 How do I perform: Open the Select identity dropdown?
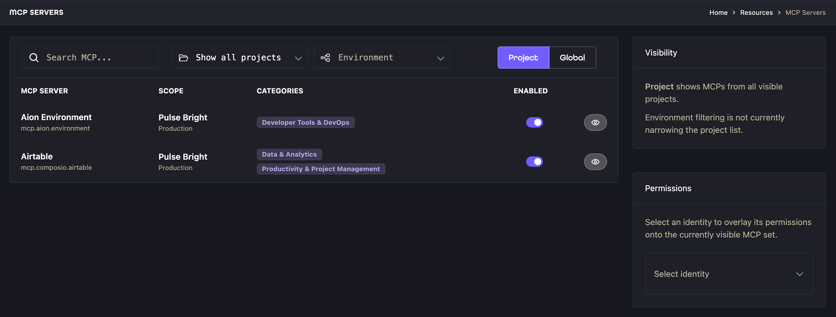(x=729, y=274)
